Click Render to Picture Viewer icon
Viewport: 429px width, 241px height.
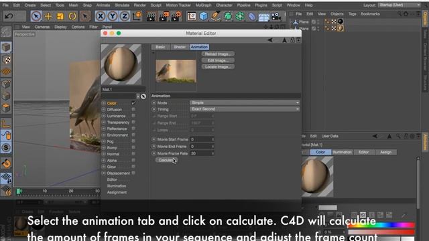[164, 17]
